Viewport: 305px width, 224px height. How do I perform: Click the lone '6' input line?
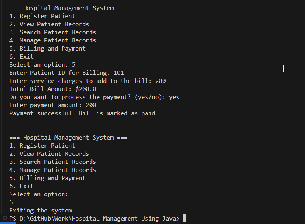tap(11, 202)
